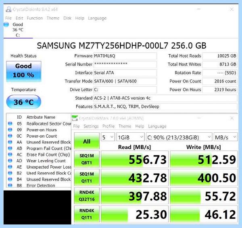Click the 46.12 random write result
The height and width of the screenshot is (228, 242).
point(204,214)
